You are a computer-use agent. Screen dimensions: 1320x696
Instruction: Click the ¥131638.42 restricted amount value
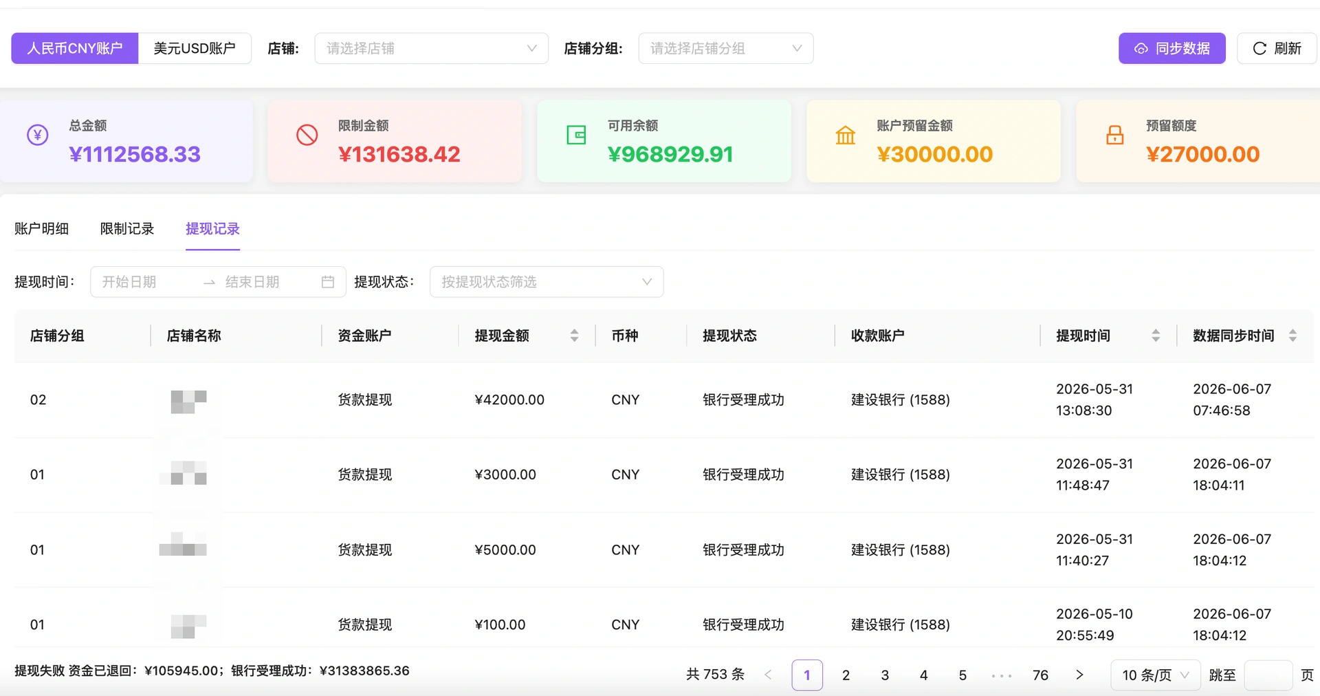coord(399,154)
